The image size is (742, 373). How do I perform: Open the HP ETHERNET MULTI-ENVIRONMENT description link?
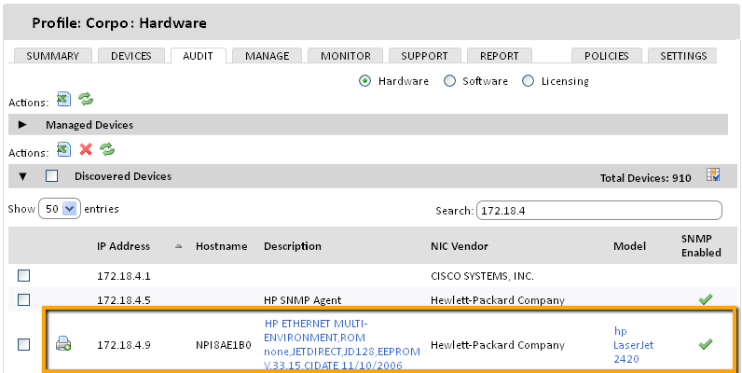[x=342, y=345]
